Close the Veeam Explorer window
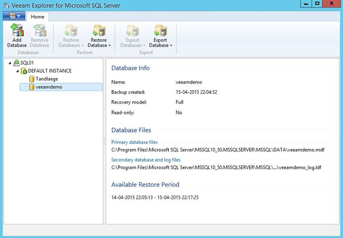Viewport: 343px width, 238px height. pyautogui.click(x=331, y=4)
